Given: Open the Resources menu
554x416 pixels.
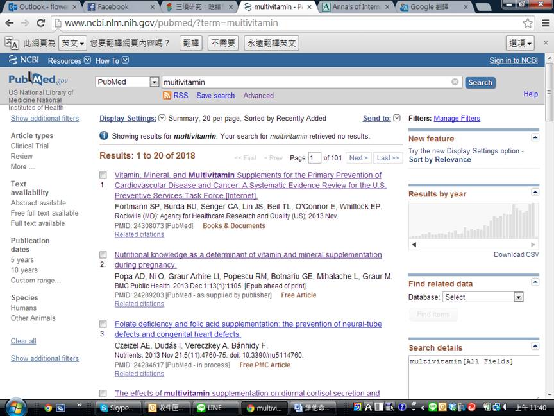Looking at the screenshot, I should pyautogui.click(x=69, y=60).
